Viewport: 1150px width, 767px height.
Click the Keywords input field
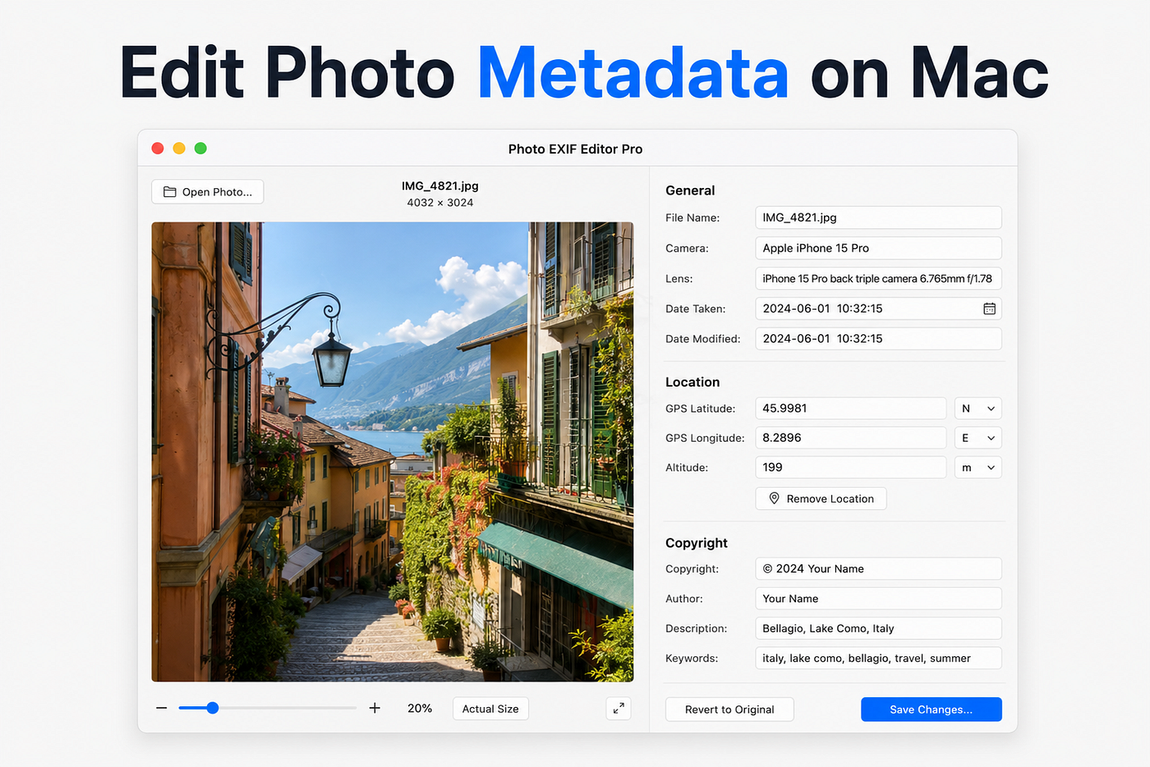tap(878, 658)
